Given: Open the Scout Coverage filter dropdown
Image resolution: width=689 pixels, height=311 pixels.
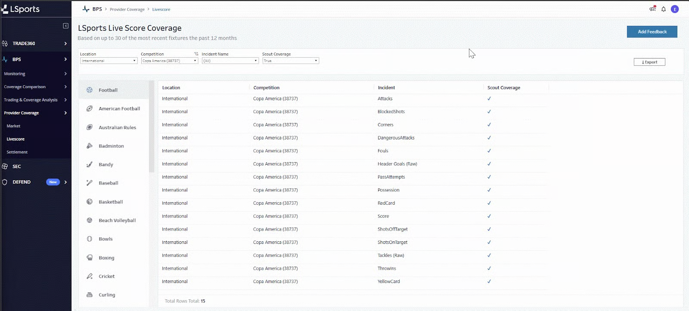Looking at the screenshot, I should [290, 61].
